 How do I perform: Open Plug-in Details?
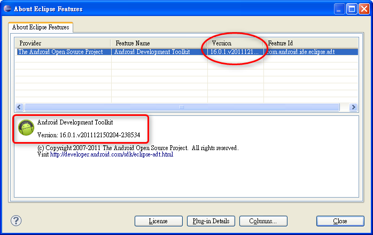point(211,221)
